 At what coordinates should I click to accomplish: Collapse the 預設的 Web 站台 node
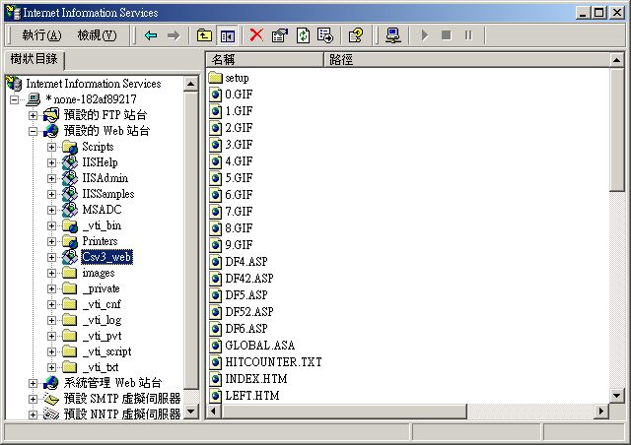pos(33,131)
